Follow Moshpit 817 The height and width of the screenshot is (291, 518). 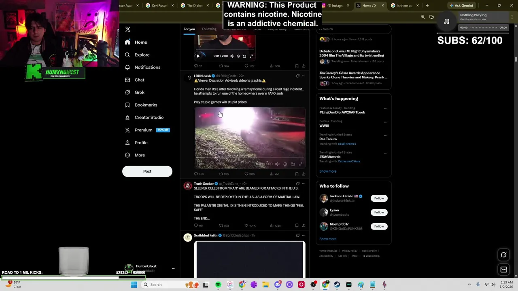(x=379, y=226)
